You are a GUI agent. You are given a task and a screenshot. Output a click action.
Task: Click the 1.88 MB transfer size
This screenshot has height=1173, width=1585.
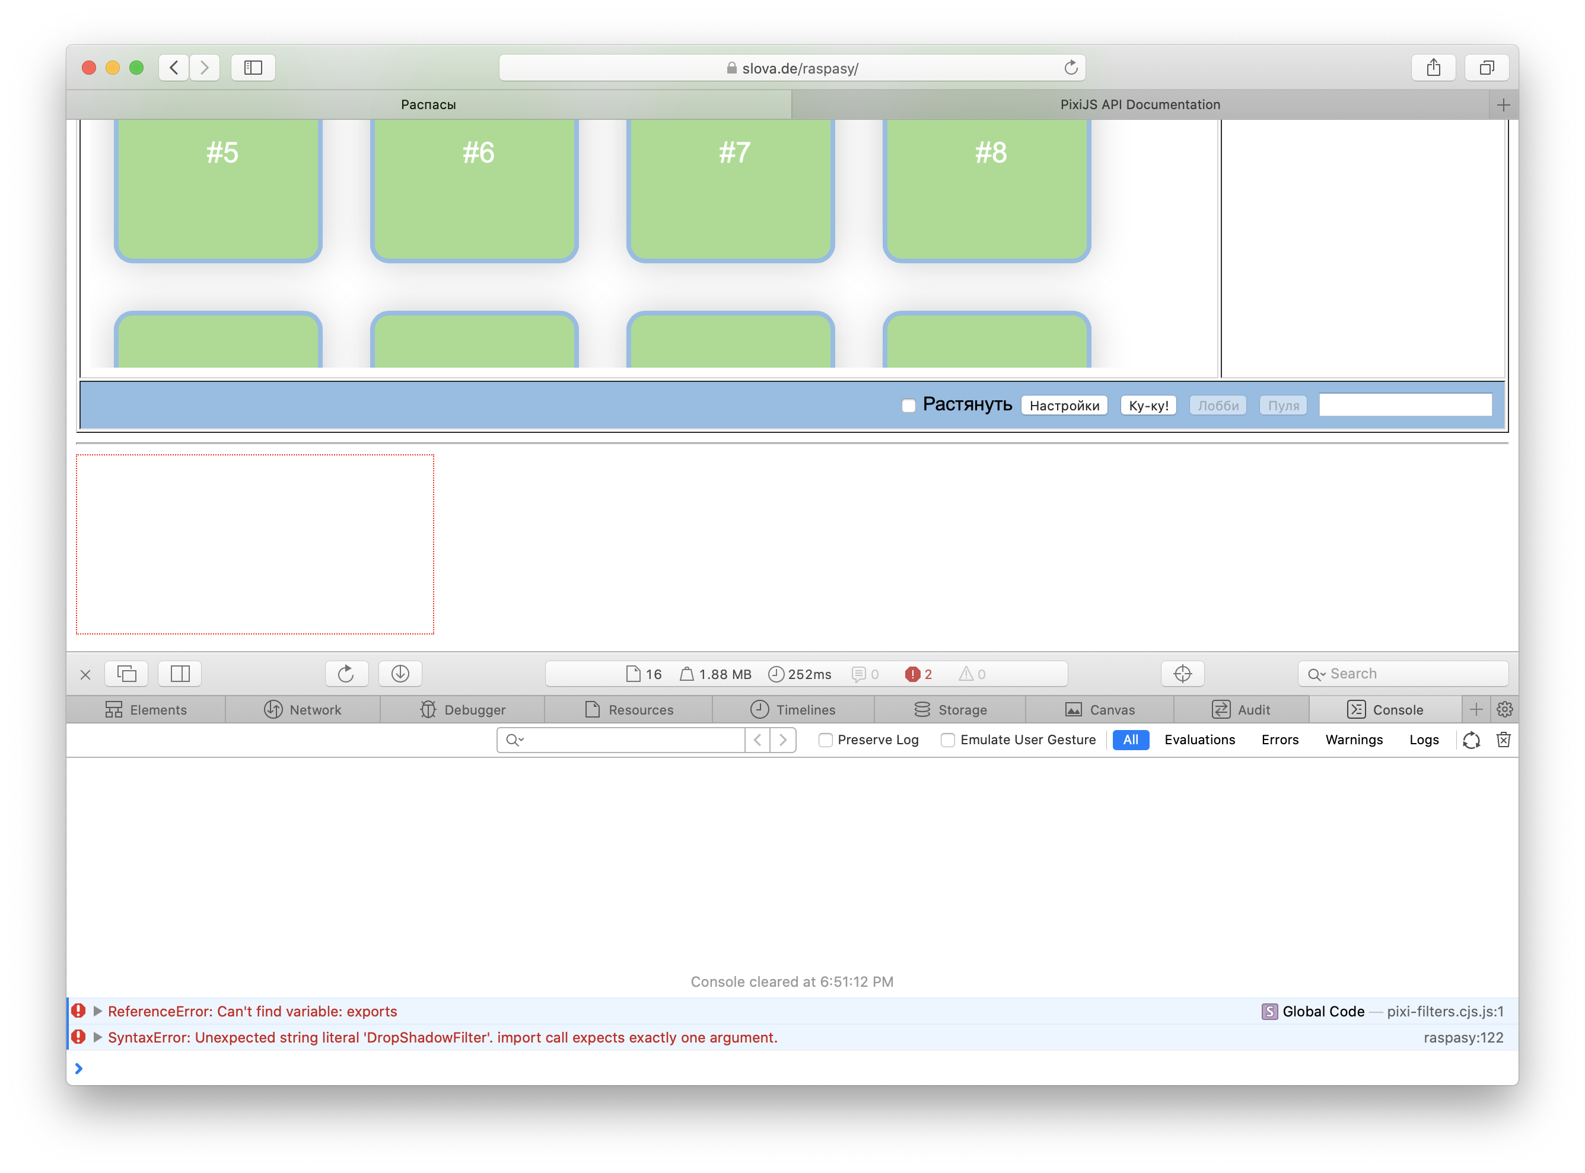click(x=715, y=674)
